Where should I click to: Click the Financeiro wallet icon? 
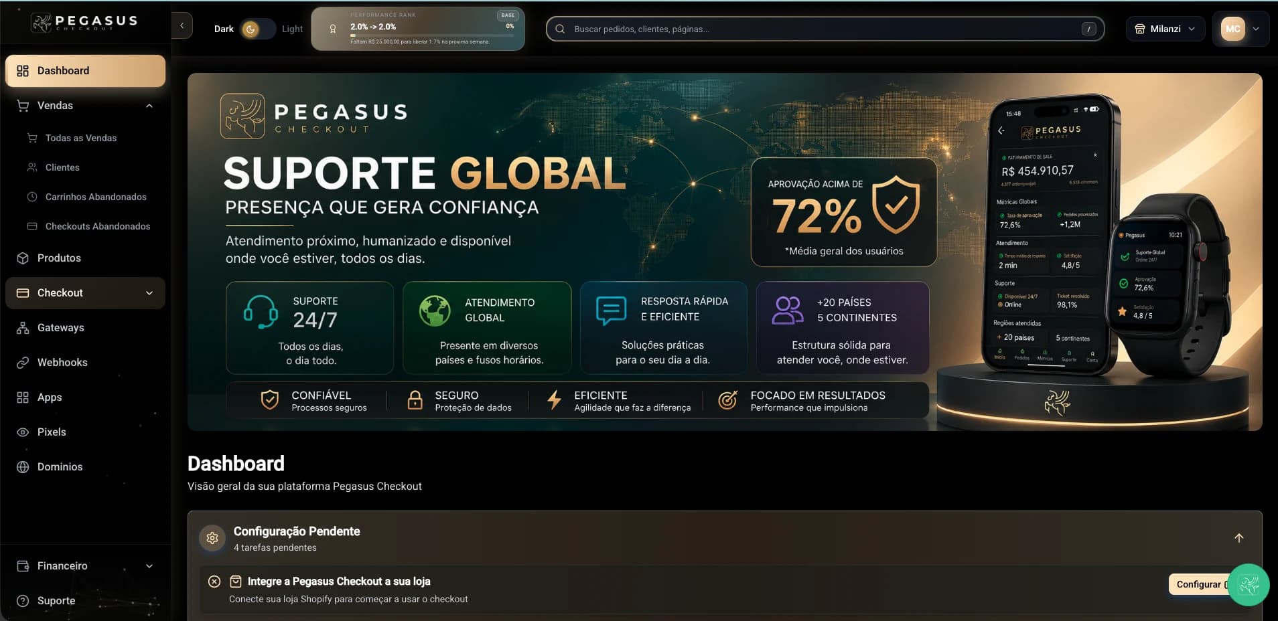(23, 566)
